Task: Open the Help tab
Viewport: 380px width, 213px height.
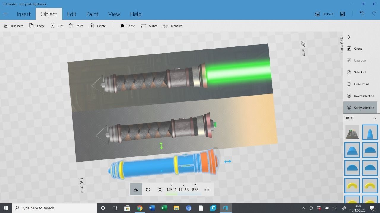Action: click(x=136, y=14)
